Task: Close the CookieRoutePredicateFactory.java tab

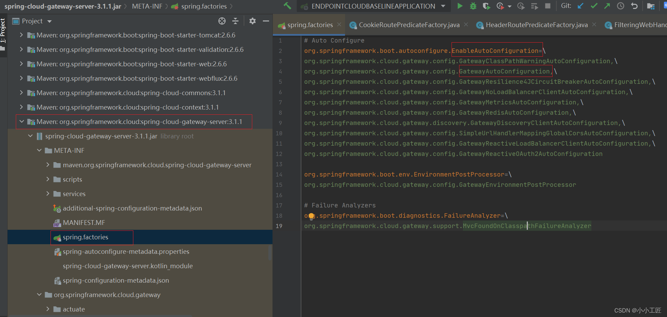Action: [466, 24]
